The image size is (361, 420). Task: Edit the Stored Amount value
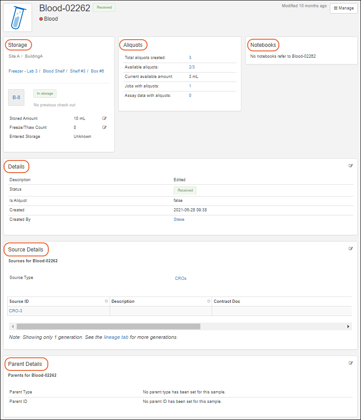(x=105, y=119)
